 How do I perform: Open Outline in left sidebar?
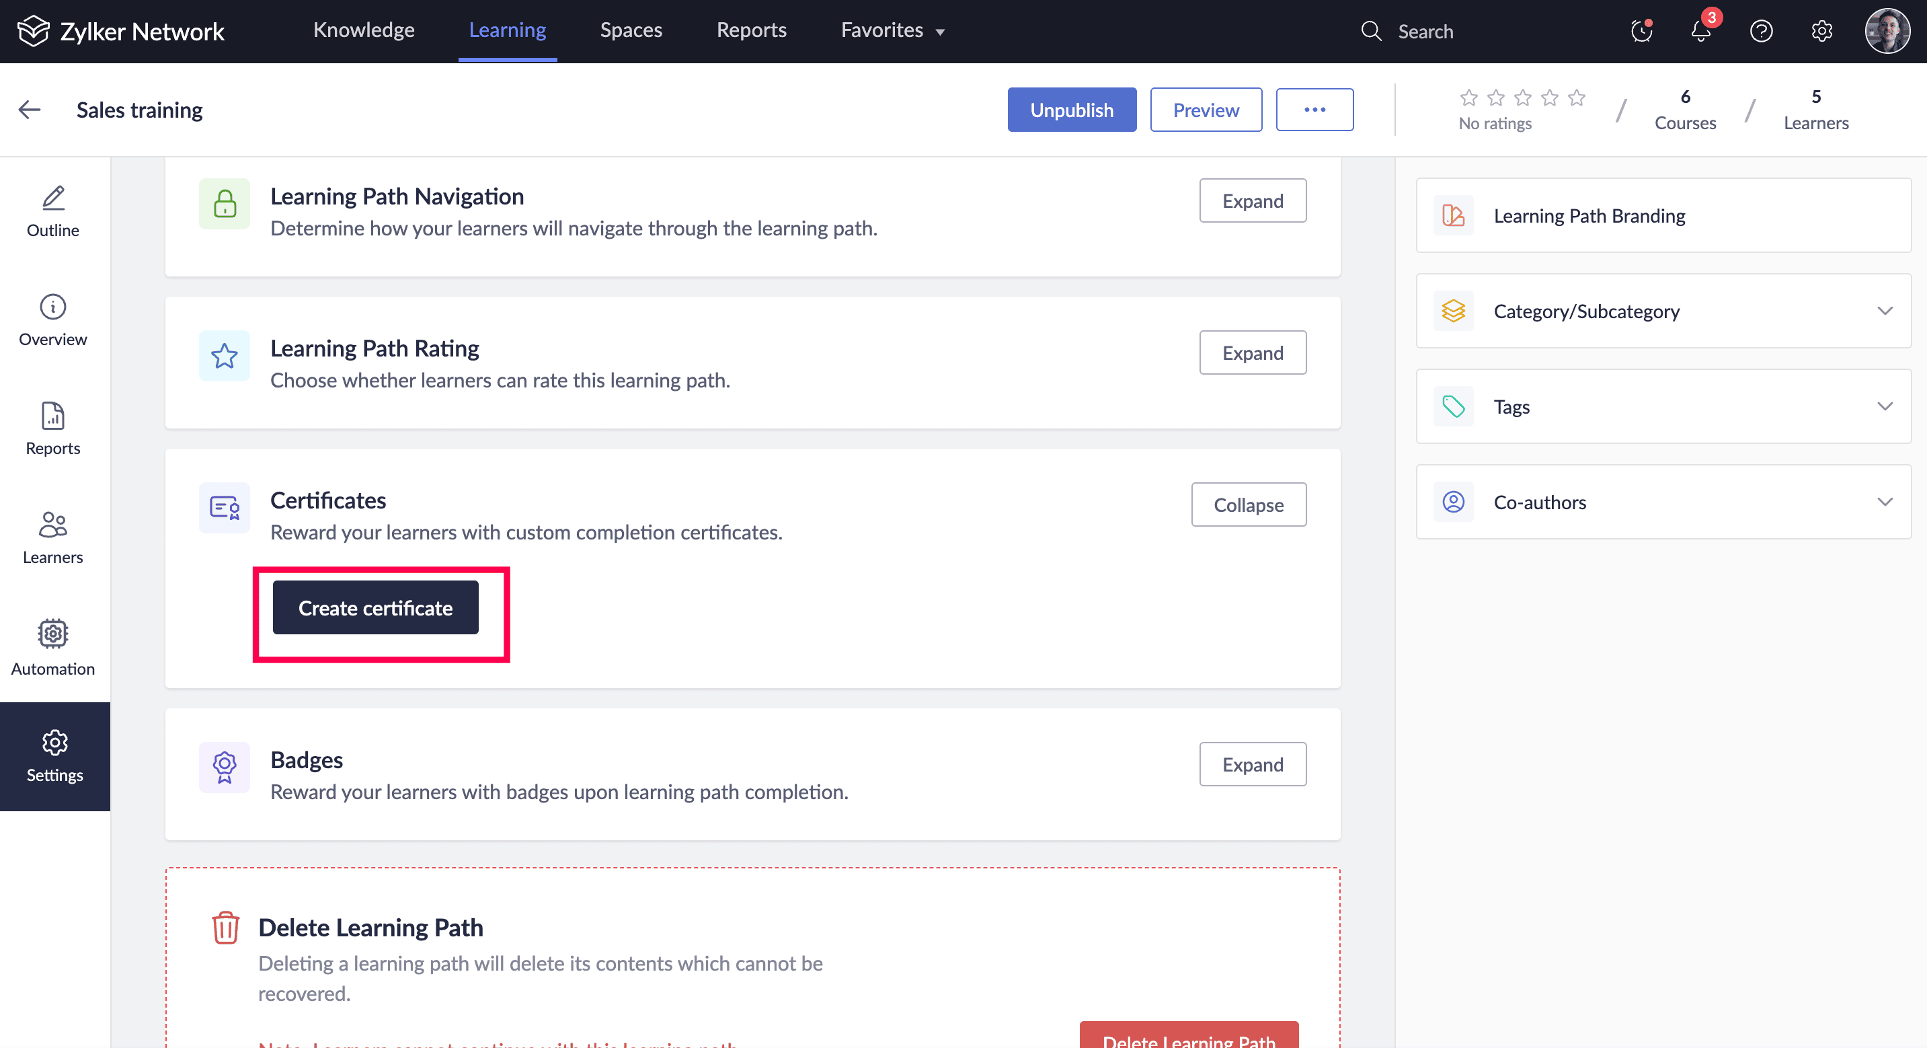[52, 211]
